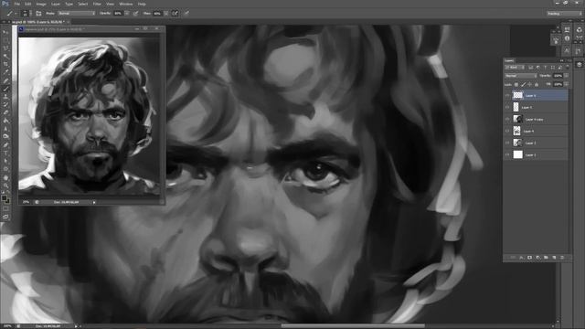Open the File menu
This screenshot has width=585, height=329.
(x=16, y=4)
